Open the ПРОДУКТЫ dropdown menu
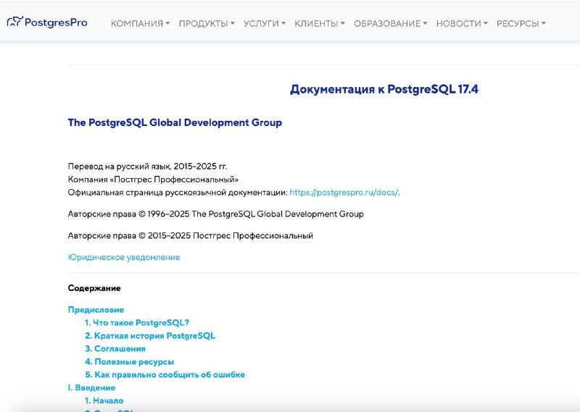Screen dimensions: 580x412 pos(207,23)
